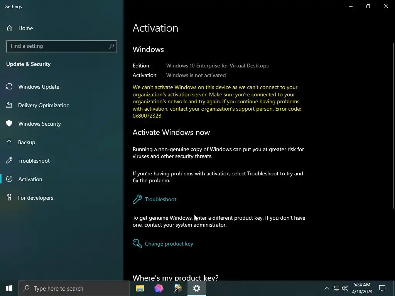Image resolution: width=395 pixels, height=296 pixels.
Task: Click the Windows Security shield icon
Action: [x=9, y=123]
